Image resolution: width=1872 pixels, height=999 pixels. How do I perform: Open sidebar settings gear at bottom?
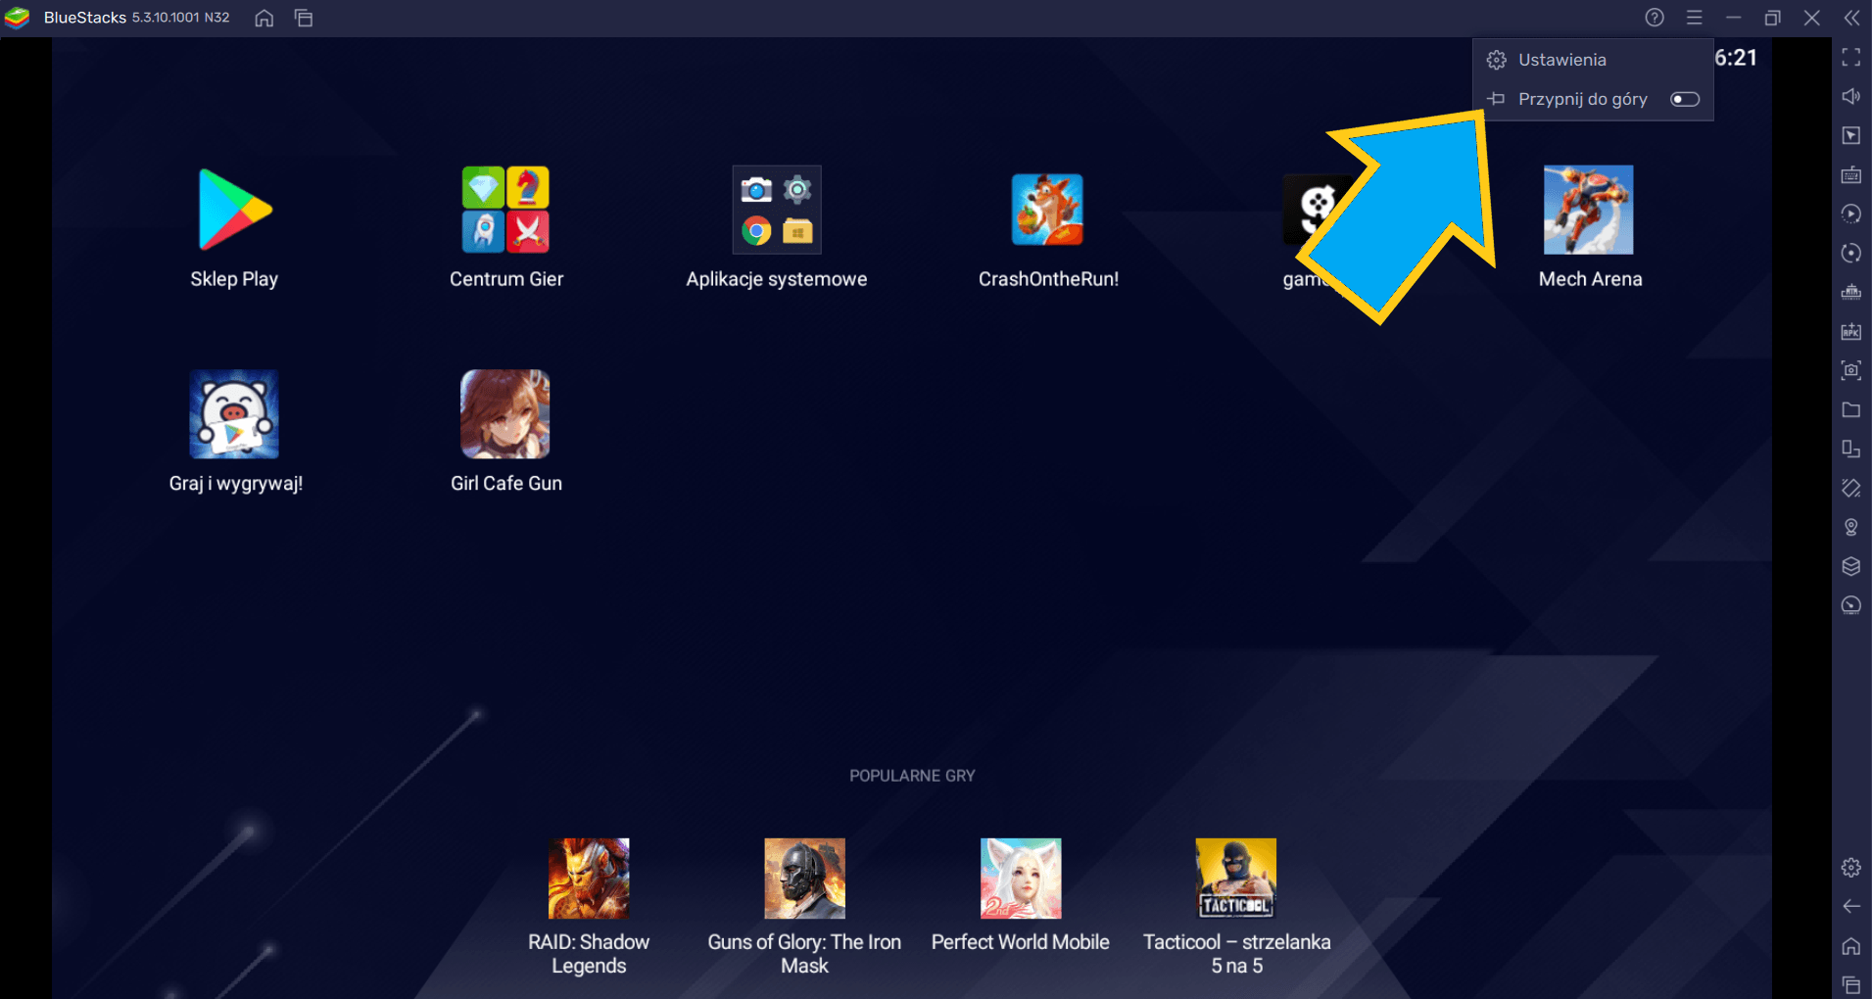(1850, 867)
